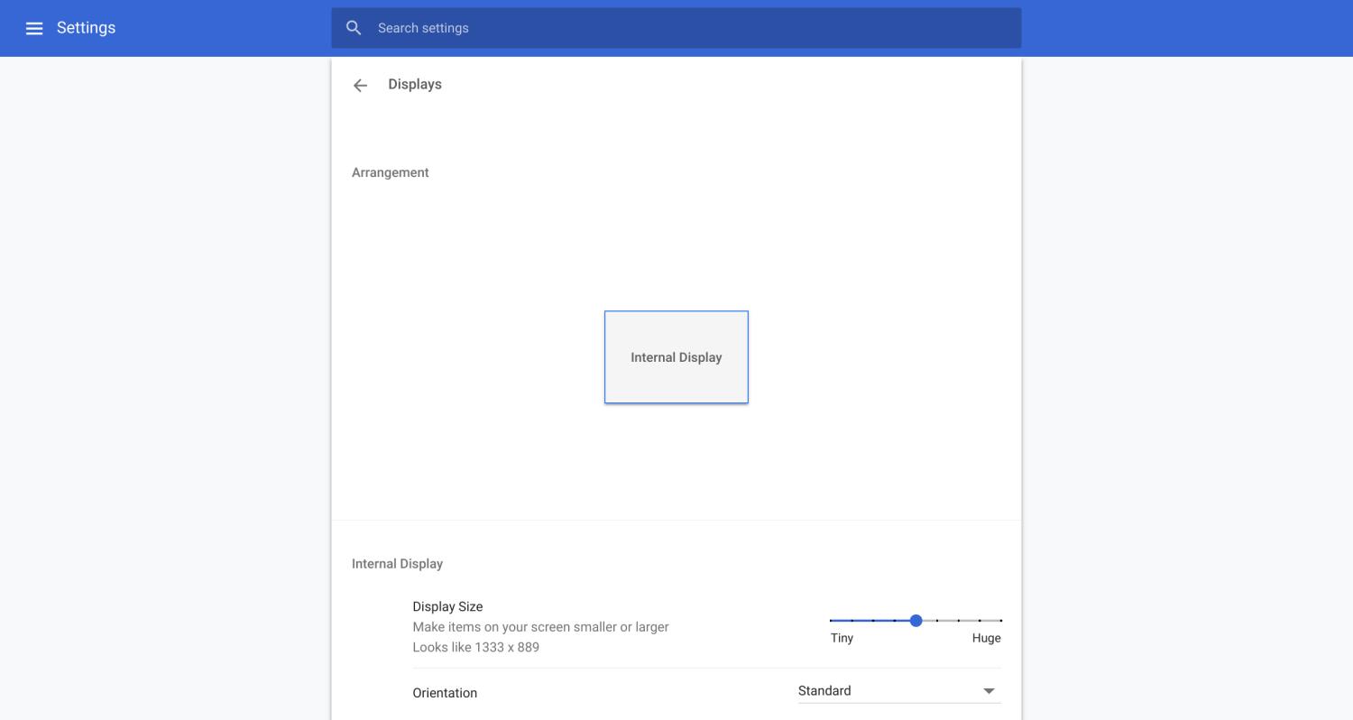The width and height of the screenshot is (1353, 720).
Task: Click the magnifier search icon
Action: click(354, 28)
